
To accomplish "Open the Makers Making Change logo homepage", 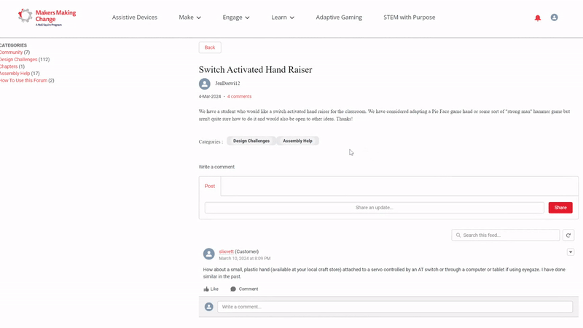I will (47, 17).
